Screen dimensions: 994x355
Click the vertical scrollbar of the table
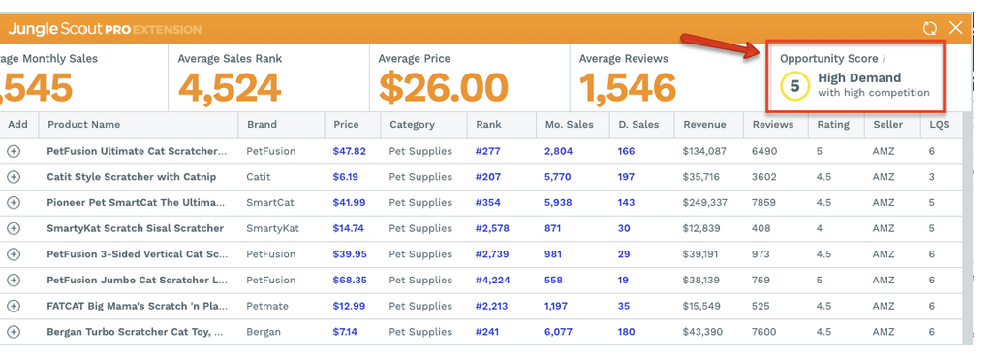(x=967, y=228)
